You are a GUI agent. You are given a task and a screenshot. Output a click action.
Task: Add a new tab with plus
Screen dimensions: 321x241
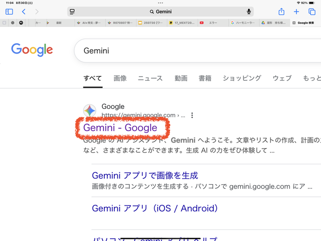(296, 12)
